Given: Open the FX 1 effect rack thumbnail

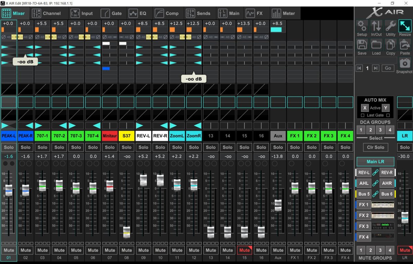Looking at the screenshot, I should point(383,205).
